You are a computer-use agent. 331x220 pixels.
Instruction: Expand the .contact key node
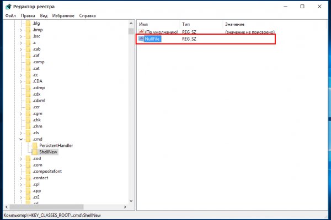click(x=21, y=178)
